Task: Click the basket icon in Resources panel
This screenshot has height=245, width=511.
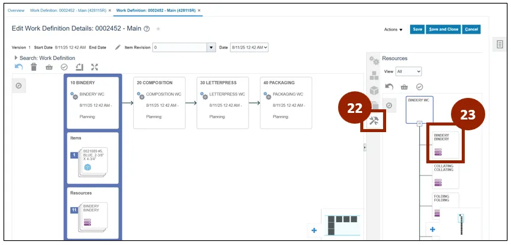Action: pos(404,87)
